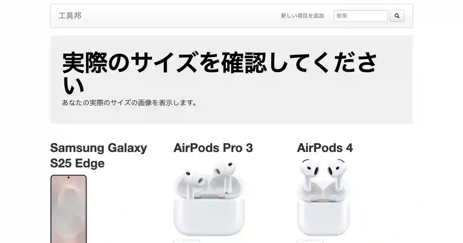The height and width of the screenshot is (243, 463).
Task: Click the right earbud in AirPods 4 picture
Action: (x=337, y=173)
